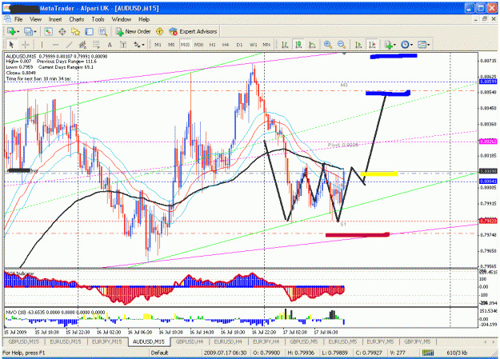Screen dimensions: 500x359
Task: Switch timeframe to W1
Action: pyautogui.click(x=253, y=45)
